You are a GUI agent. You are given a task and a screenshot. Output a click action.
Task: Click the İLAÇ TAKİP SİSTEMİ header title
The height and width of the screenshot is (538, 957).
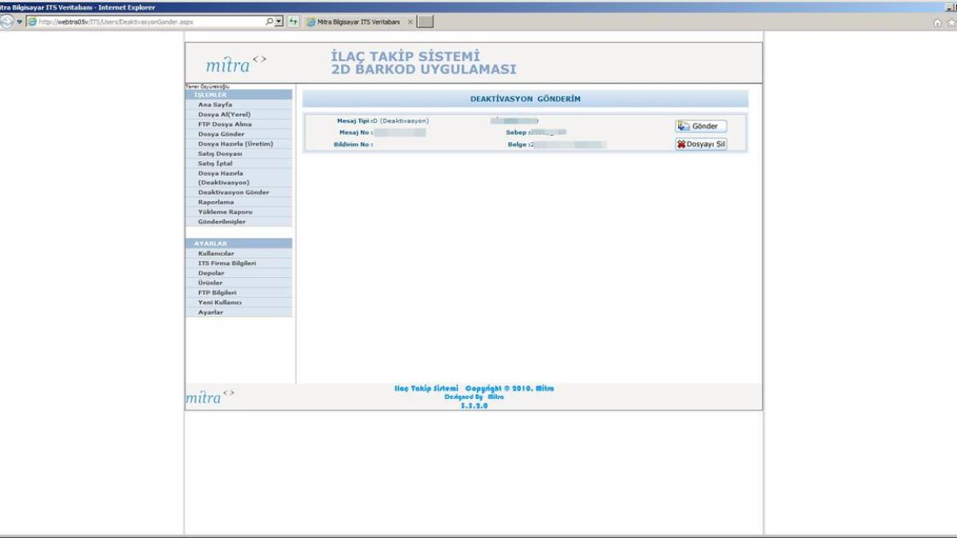405,56
